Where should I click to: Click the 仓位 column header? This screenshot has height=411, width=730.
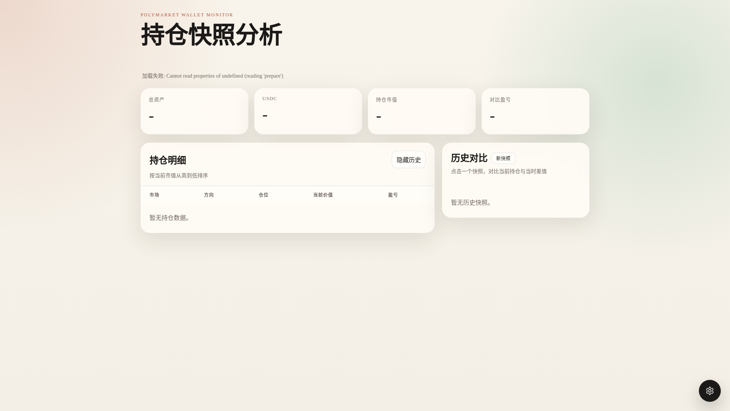pyautogui.click(x=263, y=195)
